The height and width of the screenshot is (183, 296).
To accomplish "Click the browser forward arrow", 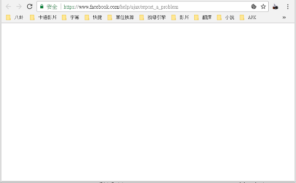I will click(19, 6).
